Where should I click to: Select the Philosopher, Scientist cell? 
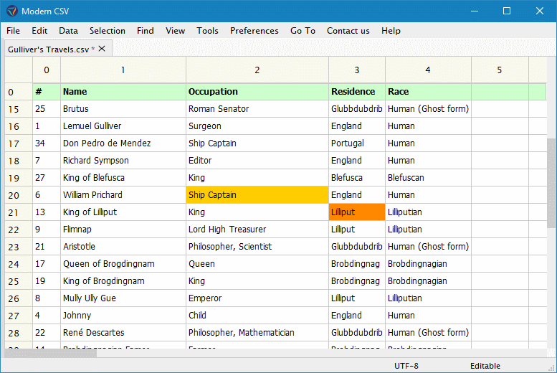(x=257, y=247)
